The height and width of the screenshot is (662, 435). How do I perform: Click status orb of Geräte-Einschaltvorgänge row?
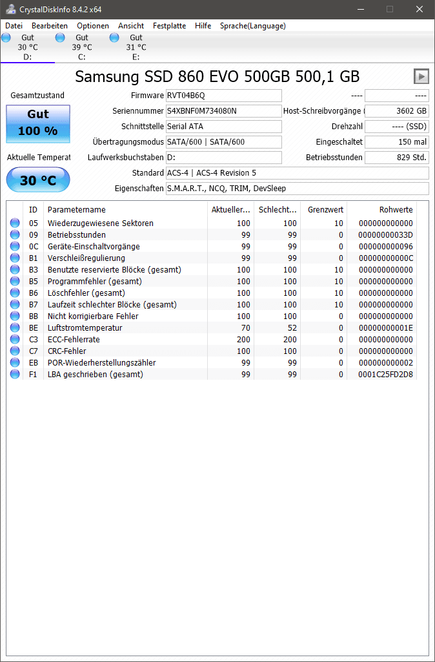click(15, 246)
